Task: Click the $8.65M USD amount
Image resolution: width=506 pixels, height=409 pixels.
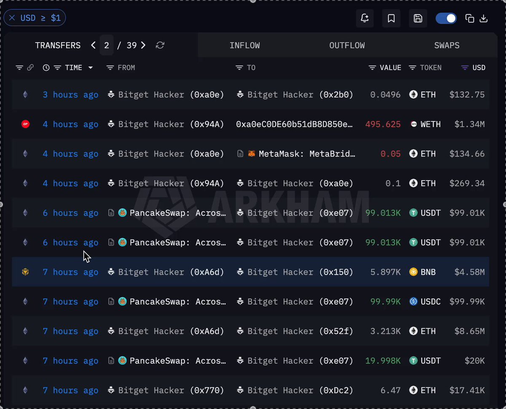Action: pos(470,331)
